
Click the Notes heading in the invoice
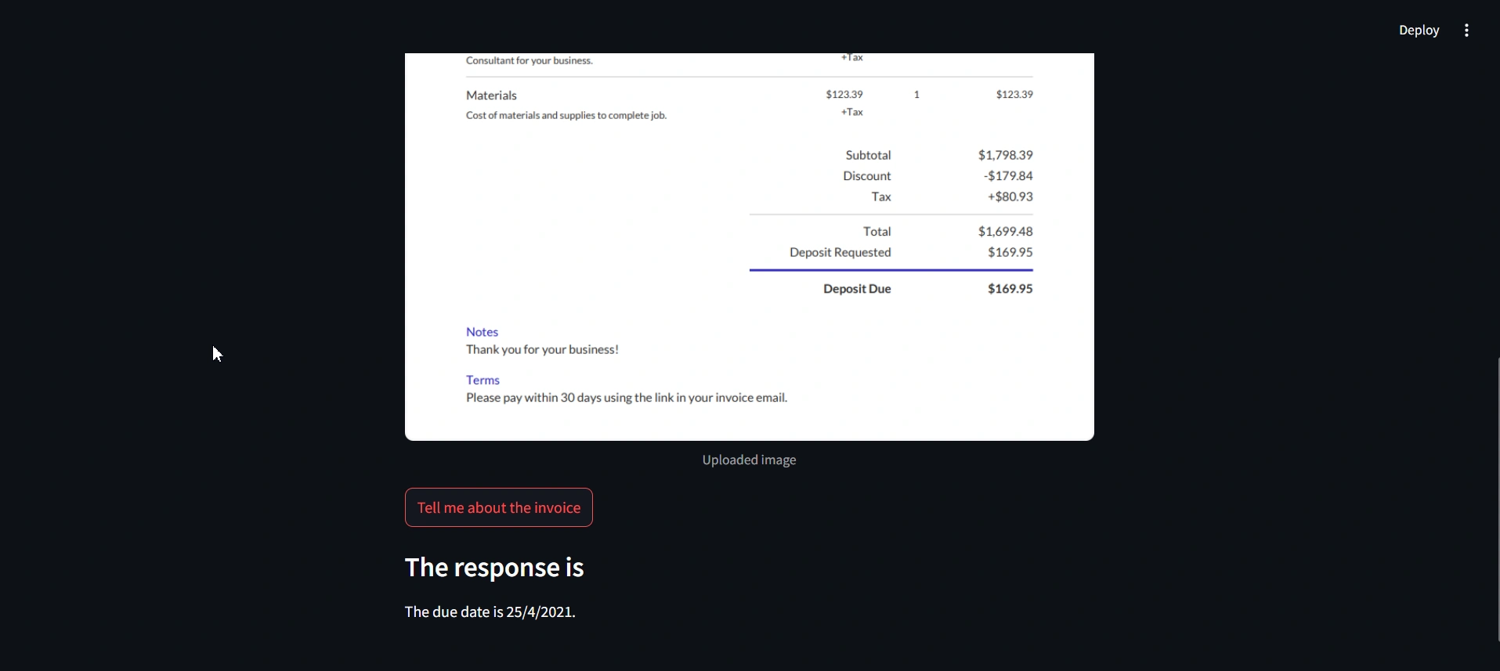482,332
